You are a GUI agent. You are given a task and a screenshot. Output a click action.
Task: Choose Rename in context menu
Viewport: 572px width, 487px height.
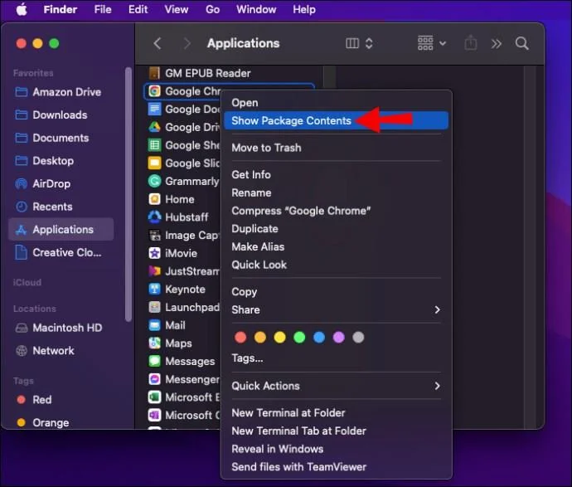point(336,192)
